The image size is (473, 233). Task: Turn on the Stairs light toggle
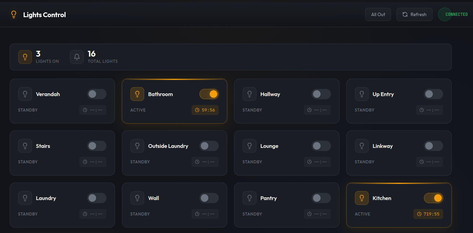click(96, 146)
